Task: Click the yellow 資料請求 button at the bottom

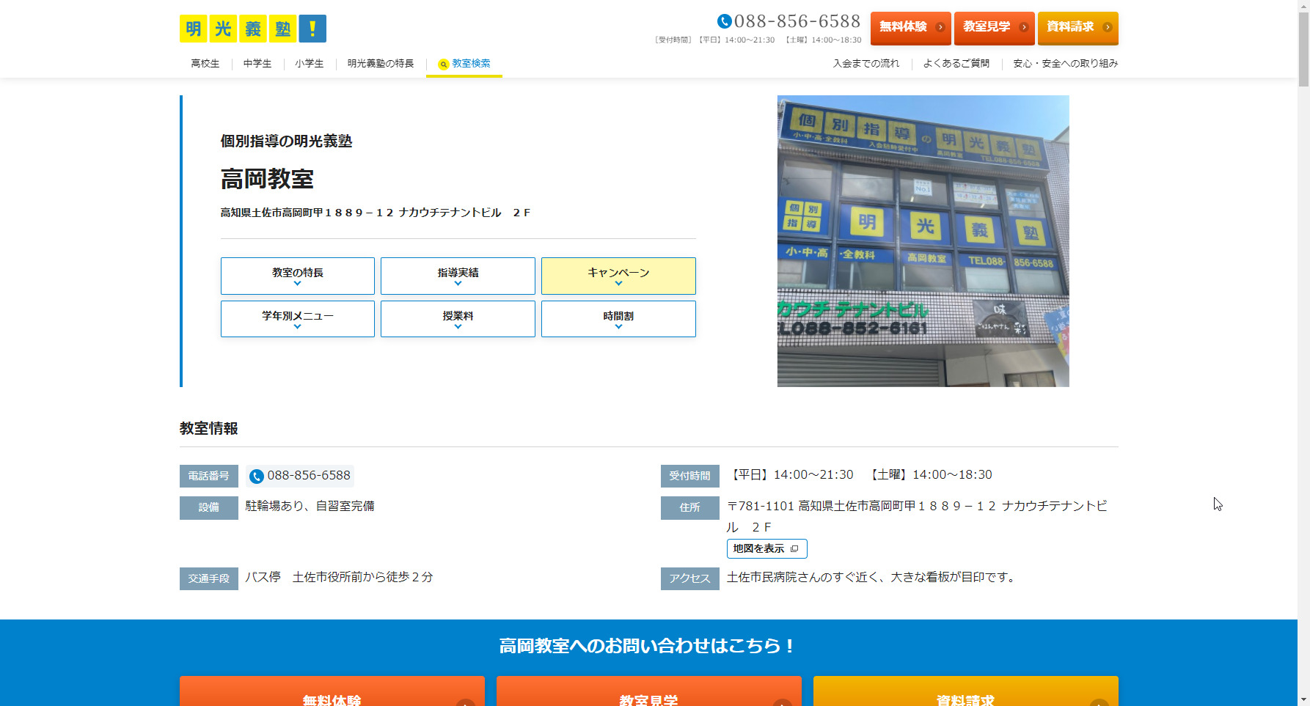Action: click(966, 691)
